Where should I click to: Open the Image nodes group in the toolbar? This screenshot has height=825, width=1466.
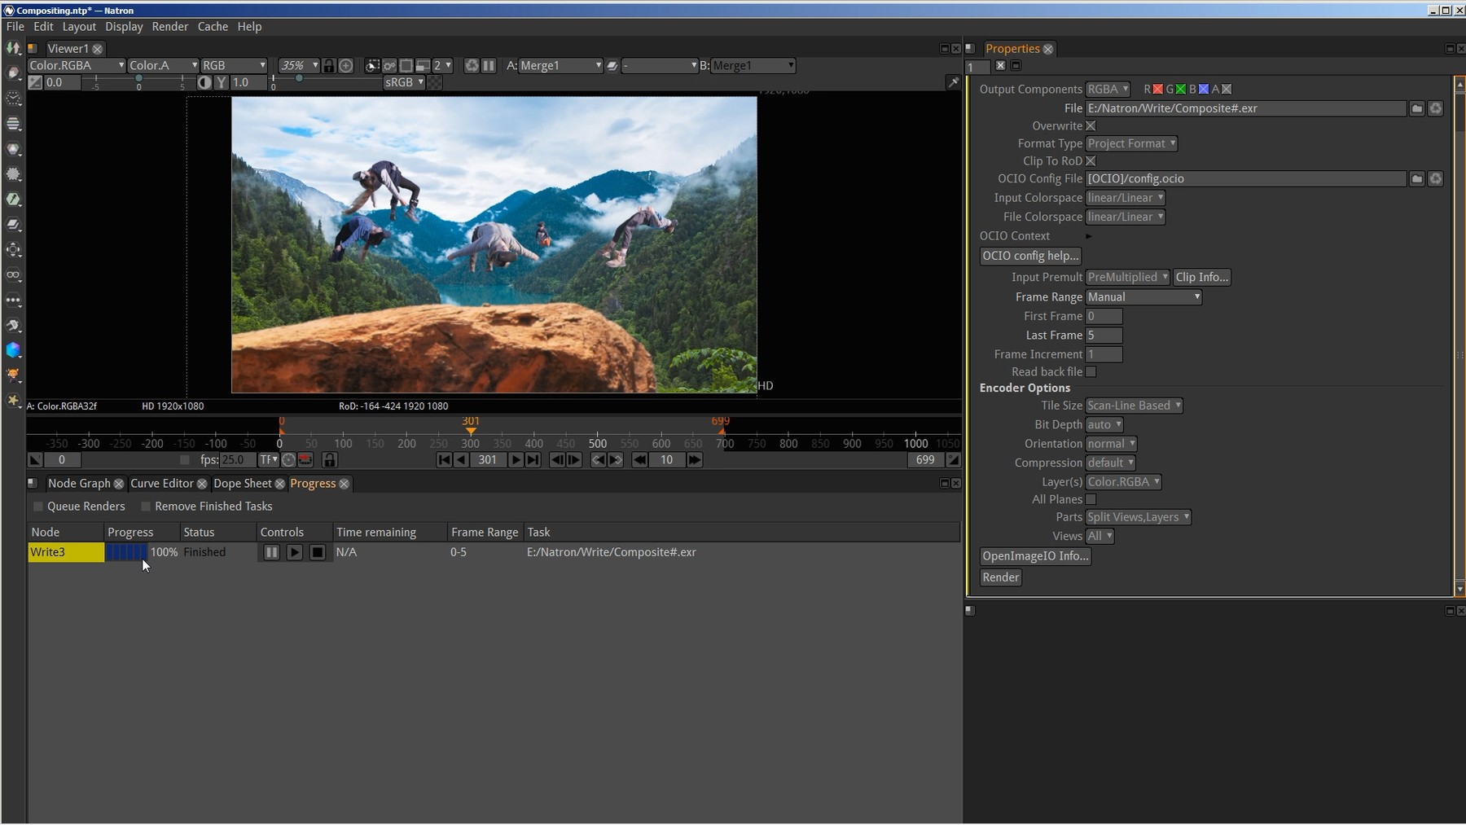tap(13, 50)
